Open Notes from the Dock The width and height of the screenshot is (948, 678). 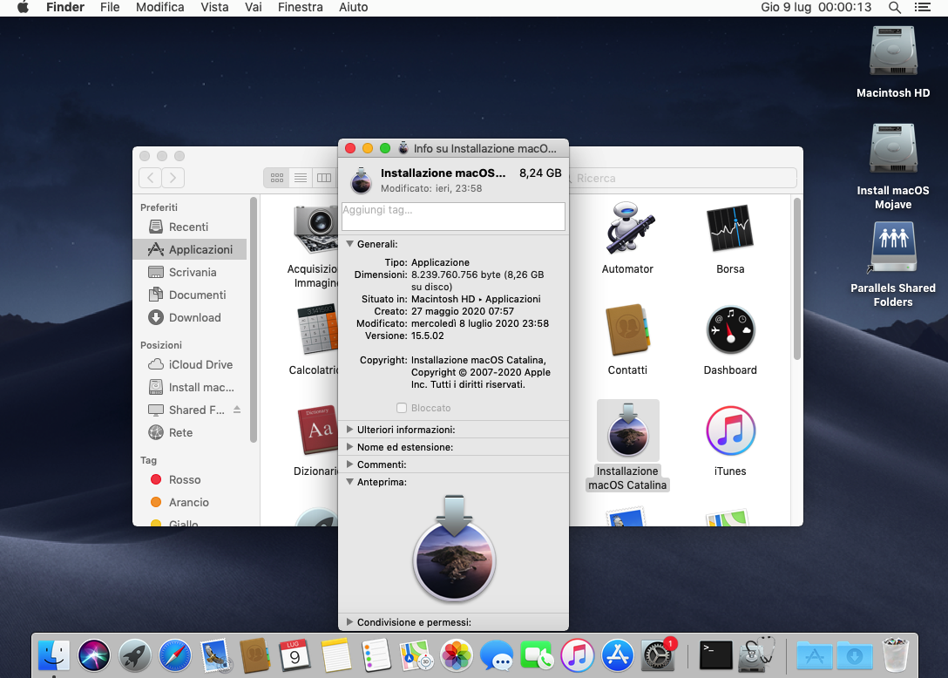point(335,655)
